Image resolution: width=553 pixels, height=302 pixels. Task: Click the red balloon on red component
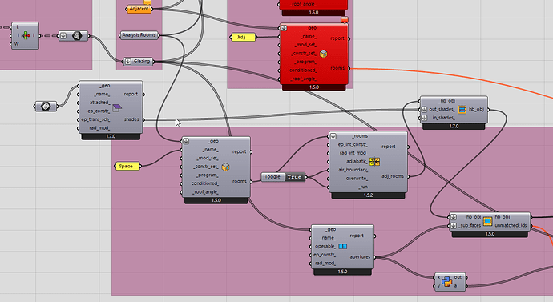pos(345,20)
